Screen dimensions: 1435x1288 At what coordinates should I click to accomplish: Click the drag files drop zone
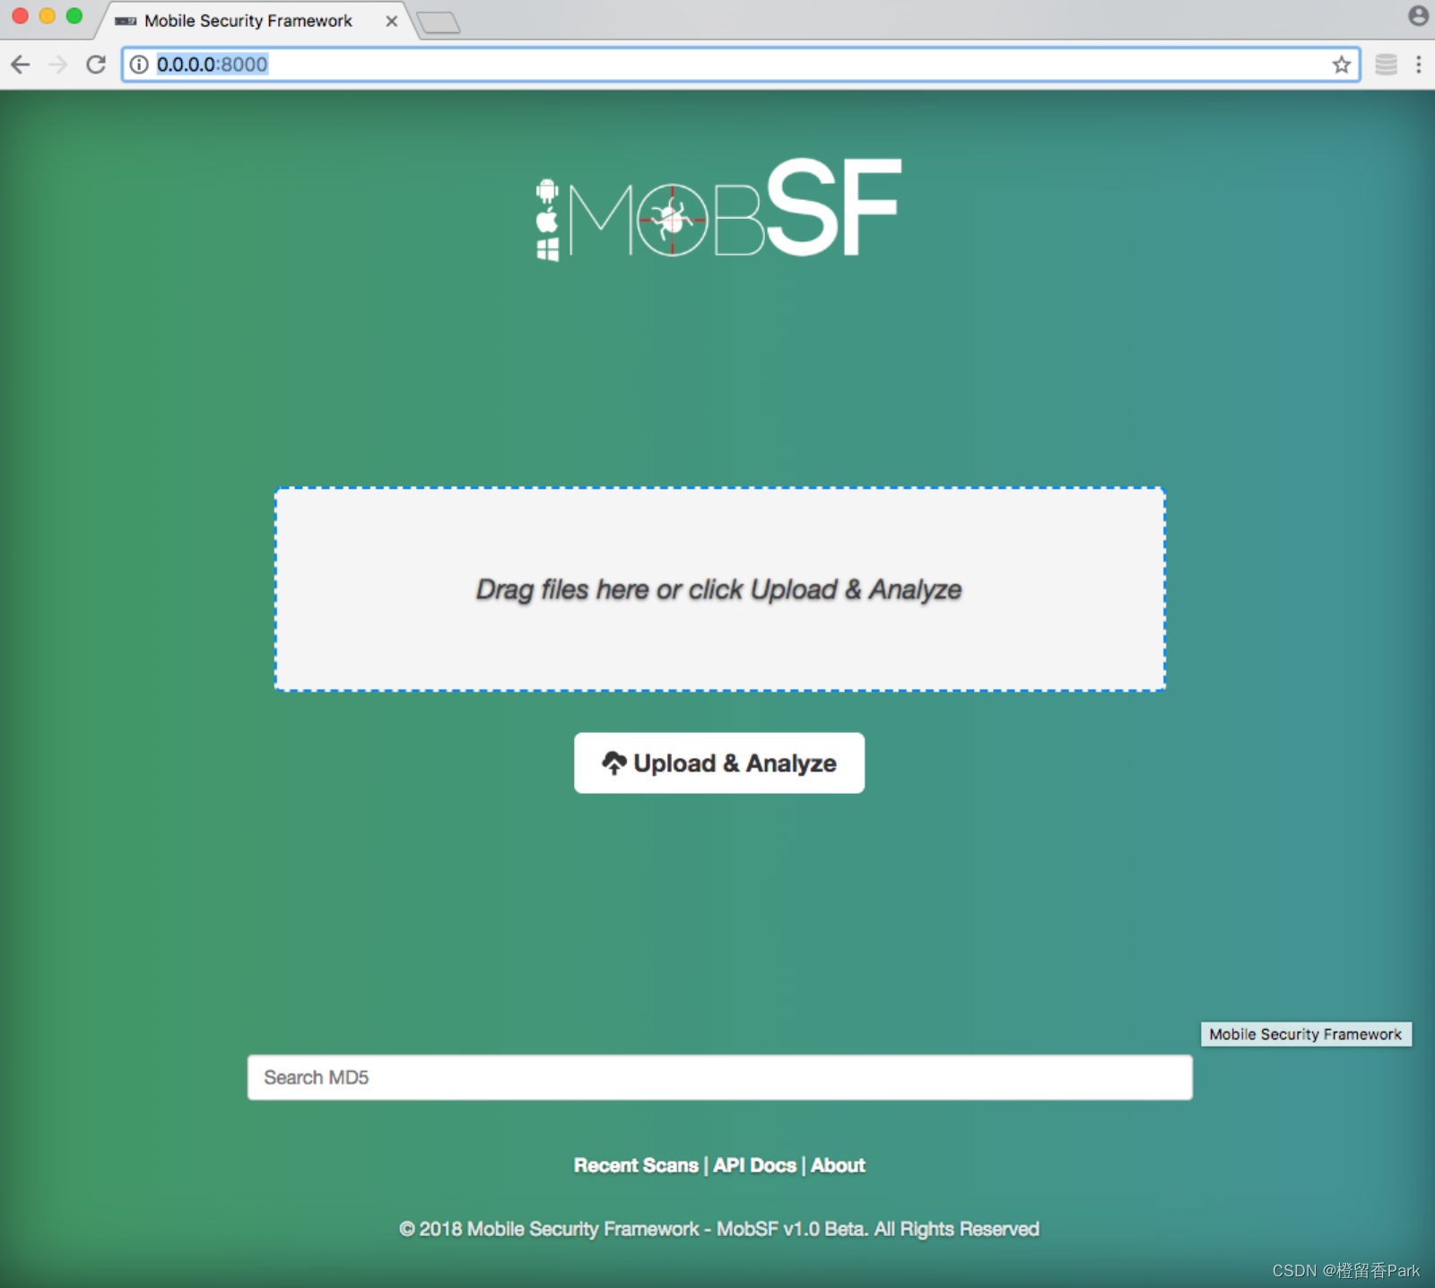pos(719,589)
